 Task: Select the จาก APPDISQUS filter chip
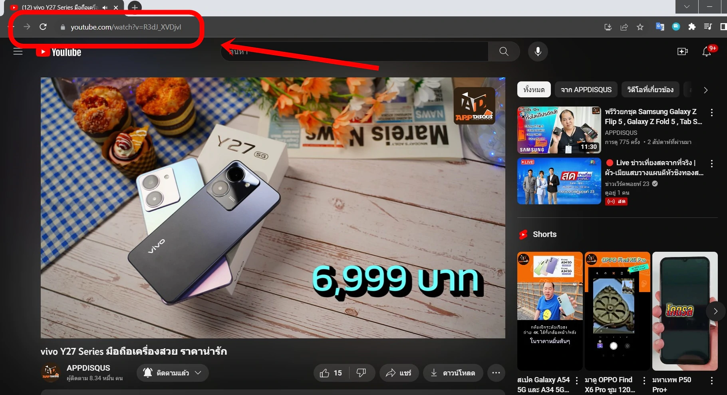pyautogui.click(x=586, y=90)
